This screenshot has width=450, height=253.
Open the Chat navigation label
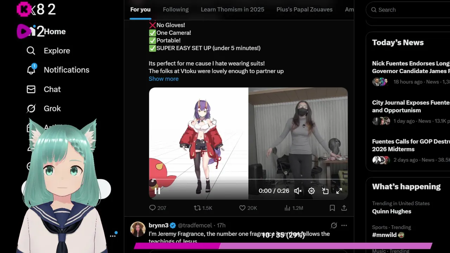click(52, 89)
